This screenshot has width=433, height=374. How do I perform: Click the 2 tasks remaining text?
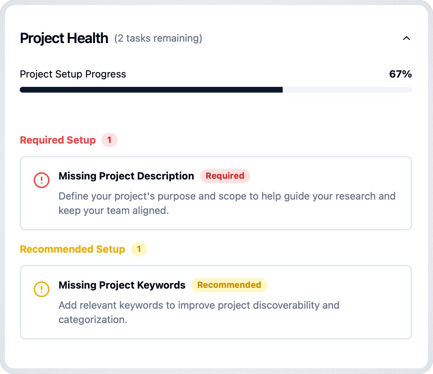click(x=158, y=38)
